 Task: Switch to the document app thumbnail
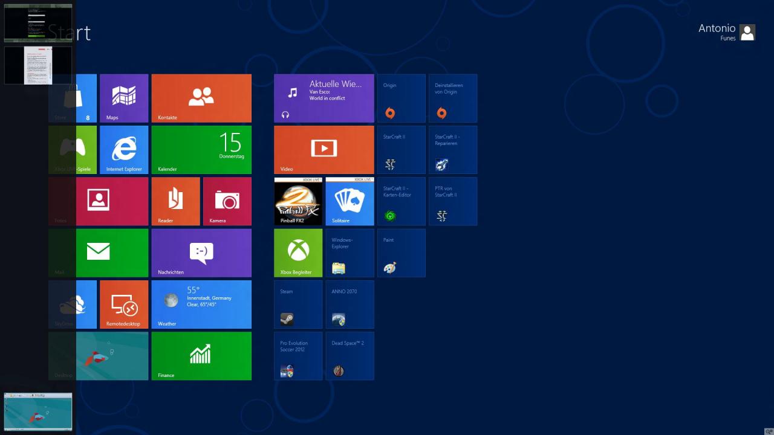click(x=38, y=66)
